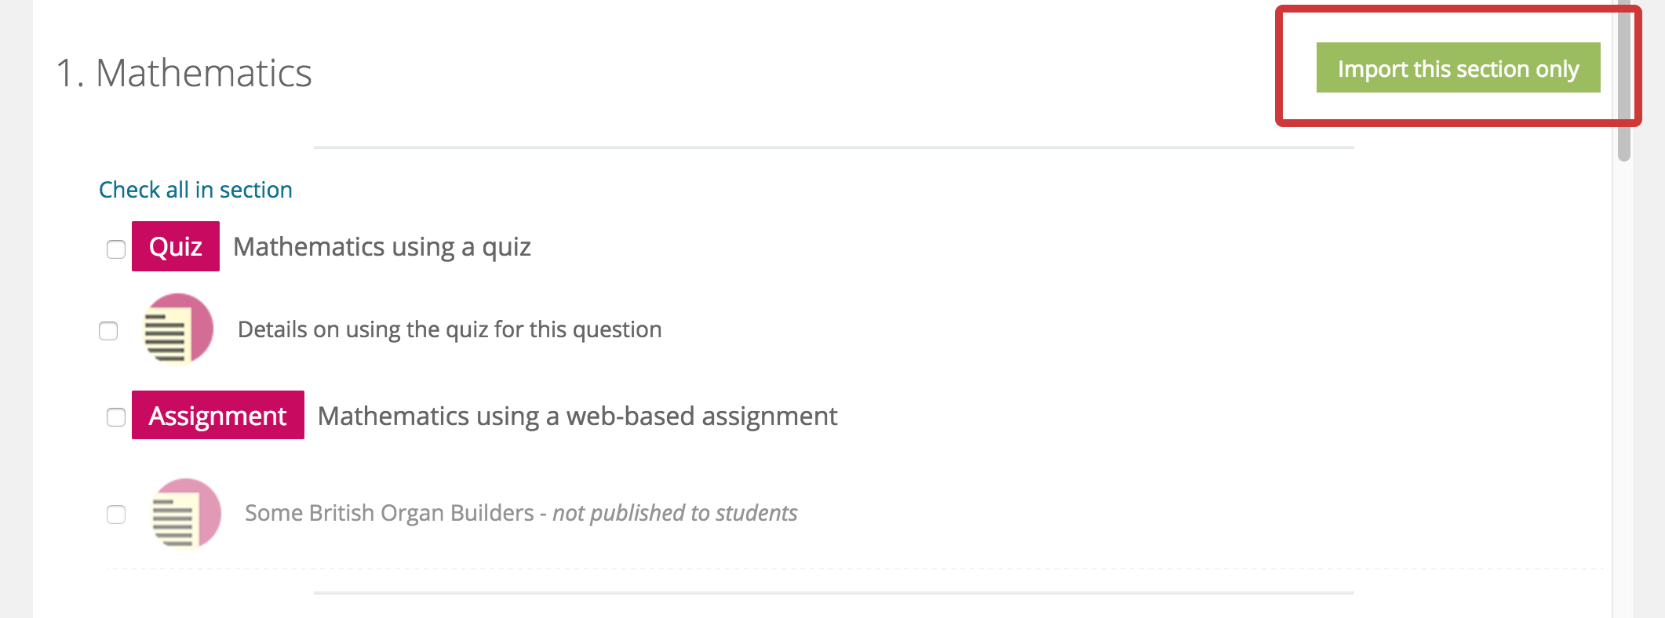The height and width of the screenshot is (618, 1665).
Task: Click the Check all in section link
Action: point(195,190)
